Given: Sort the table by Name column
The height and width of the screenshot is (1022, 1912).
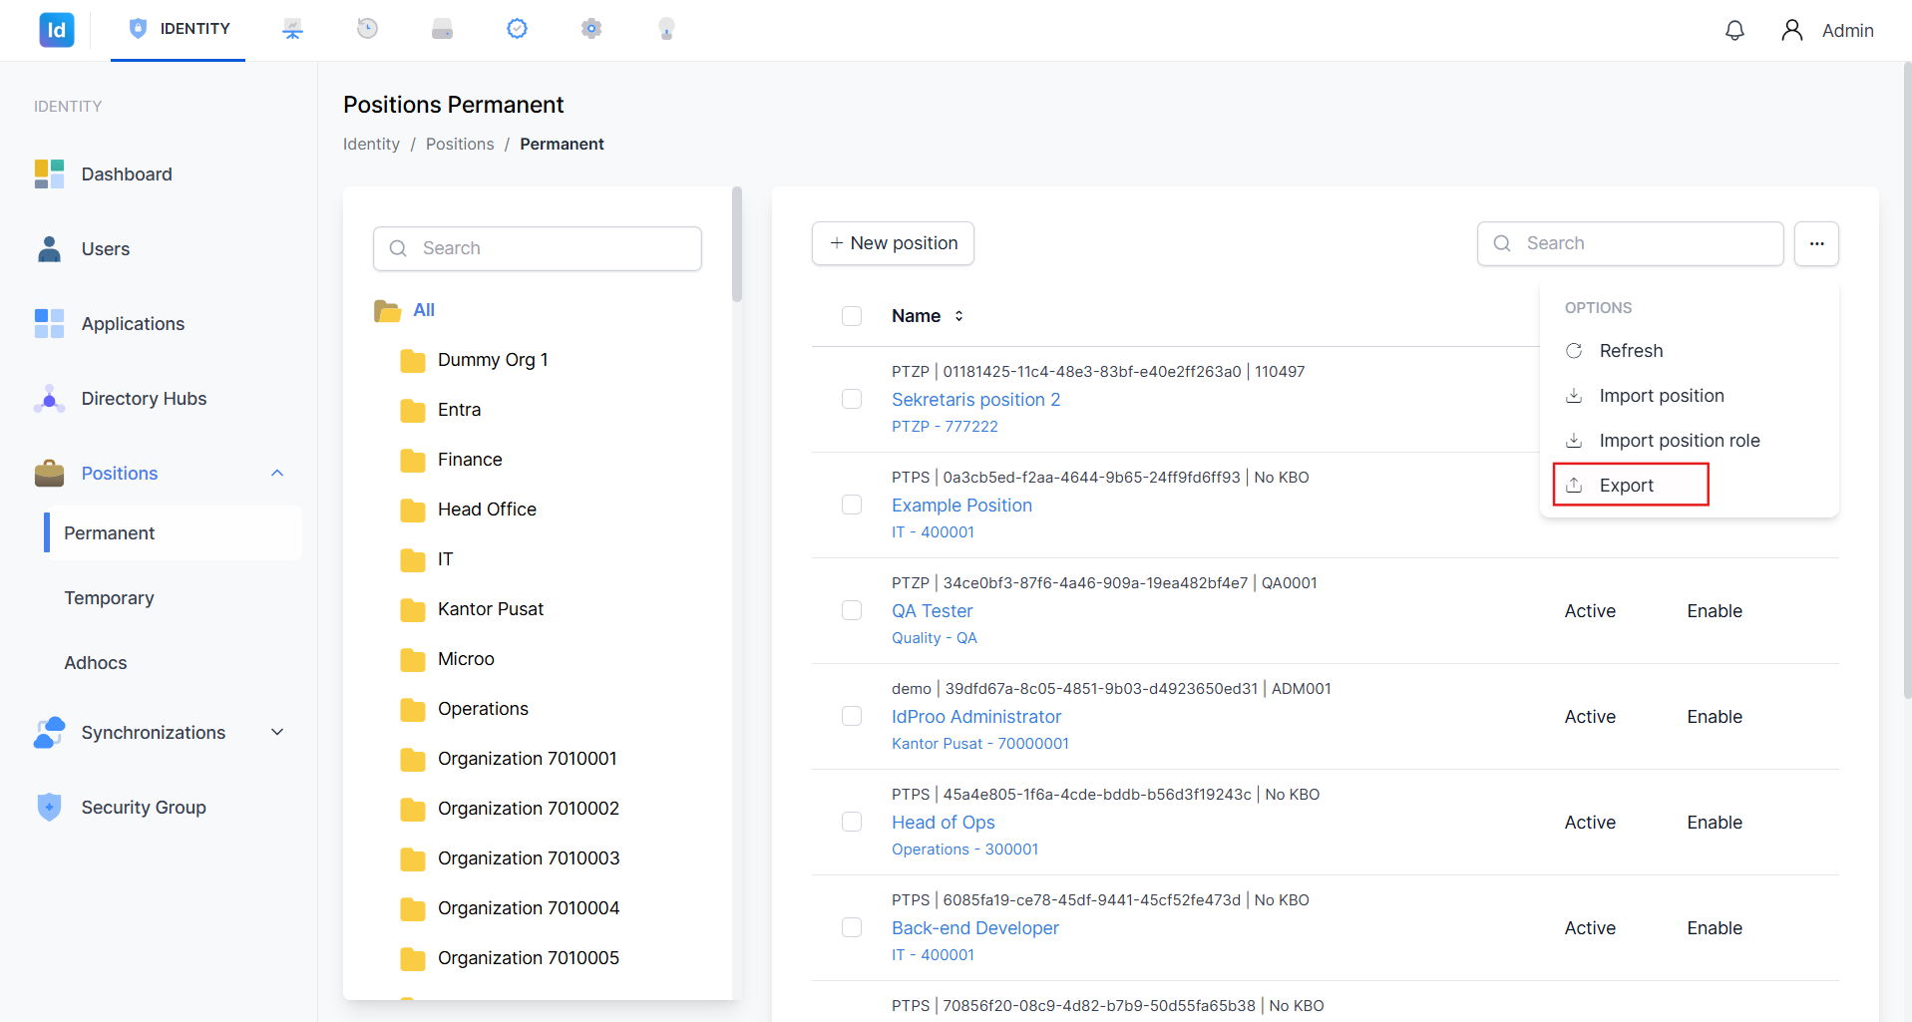Looking at the screenshot, I should [928, 316].
